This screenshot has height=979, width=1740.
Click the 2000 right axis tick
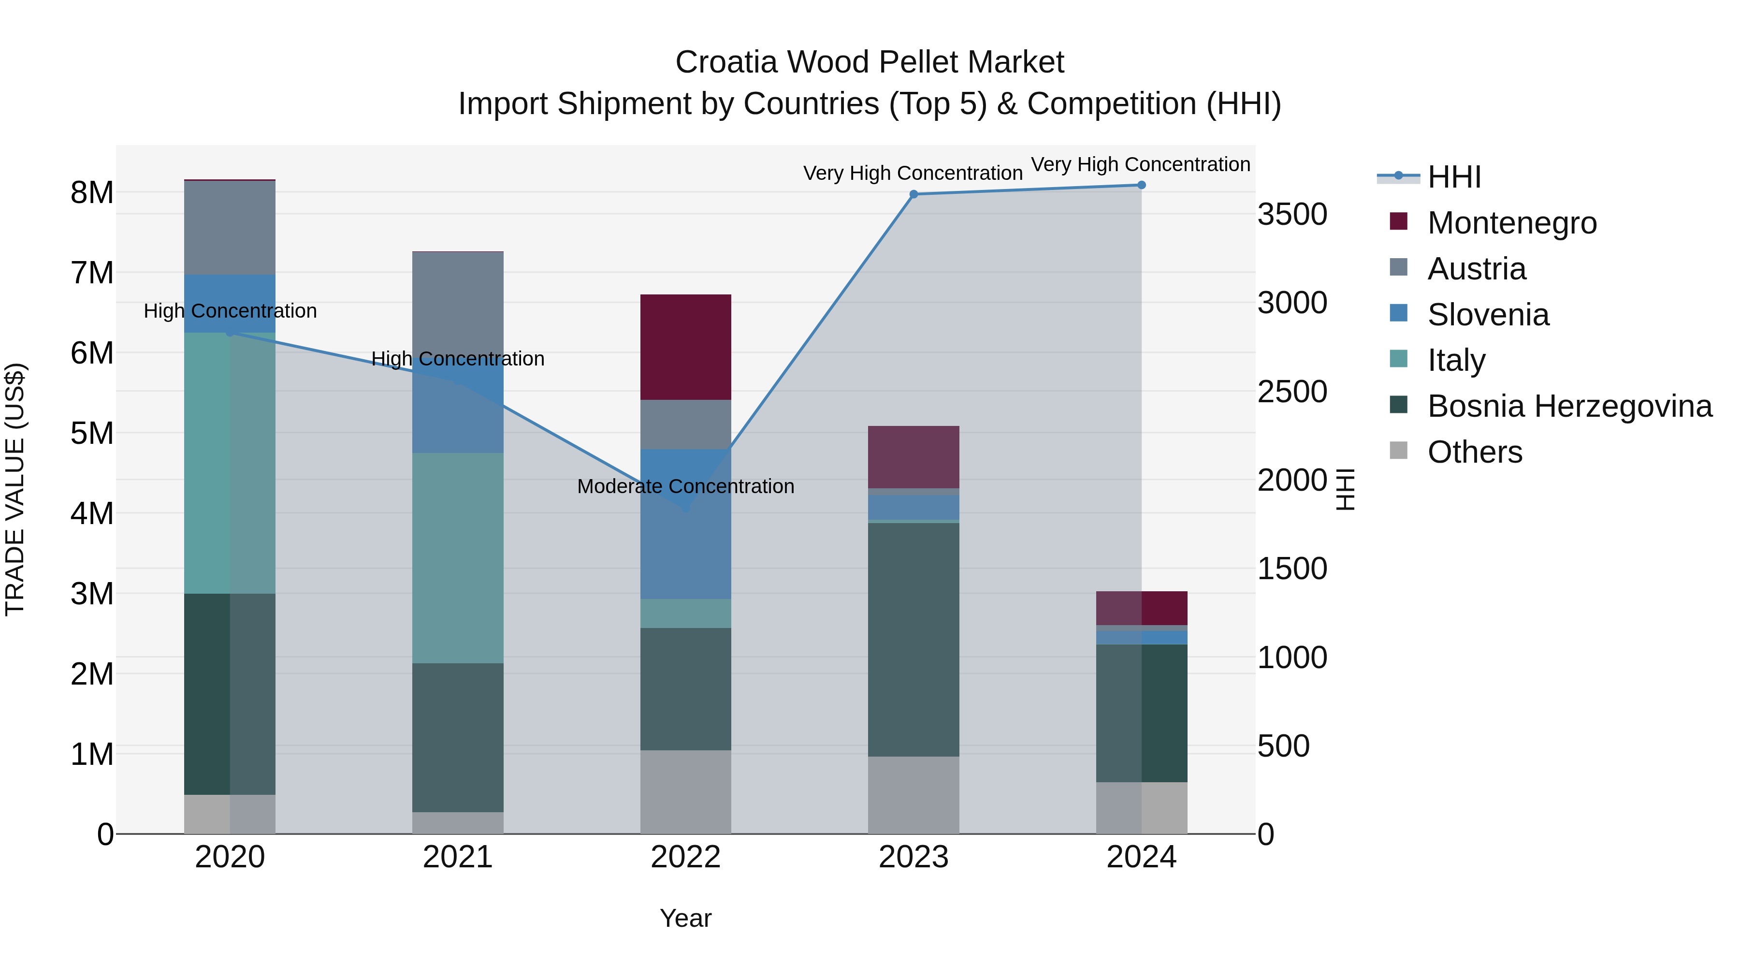(1293, 481)
